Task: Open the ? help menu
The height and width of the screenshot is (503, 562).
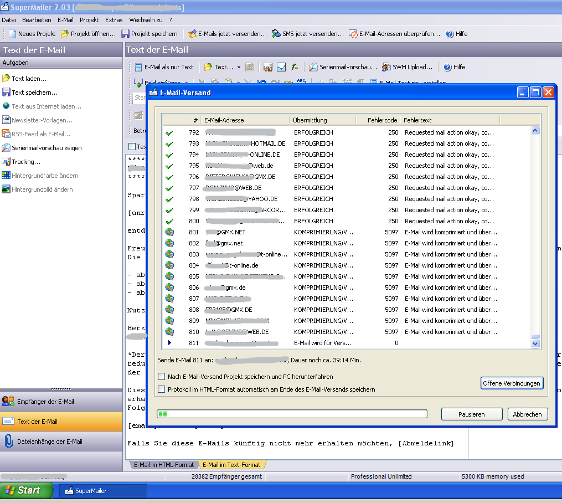Action: [x=171, y=20]
